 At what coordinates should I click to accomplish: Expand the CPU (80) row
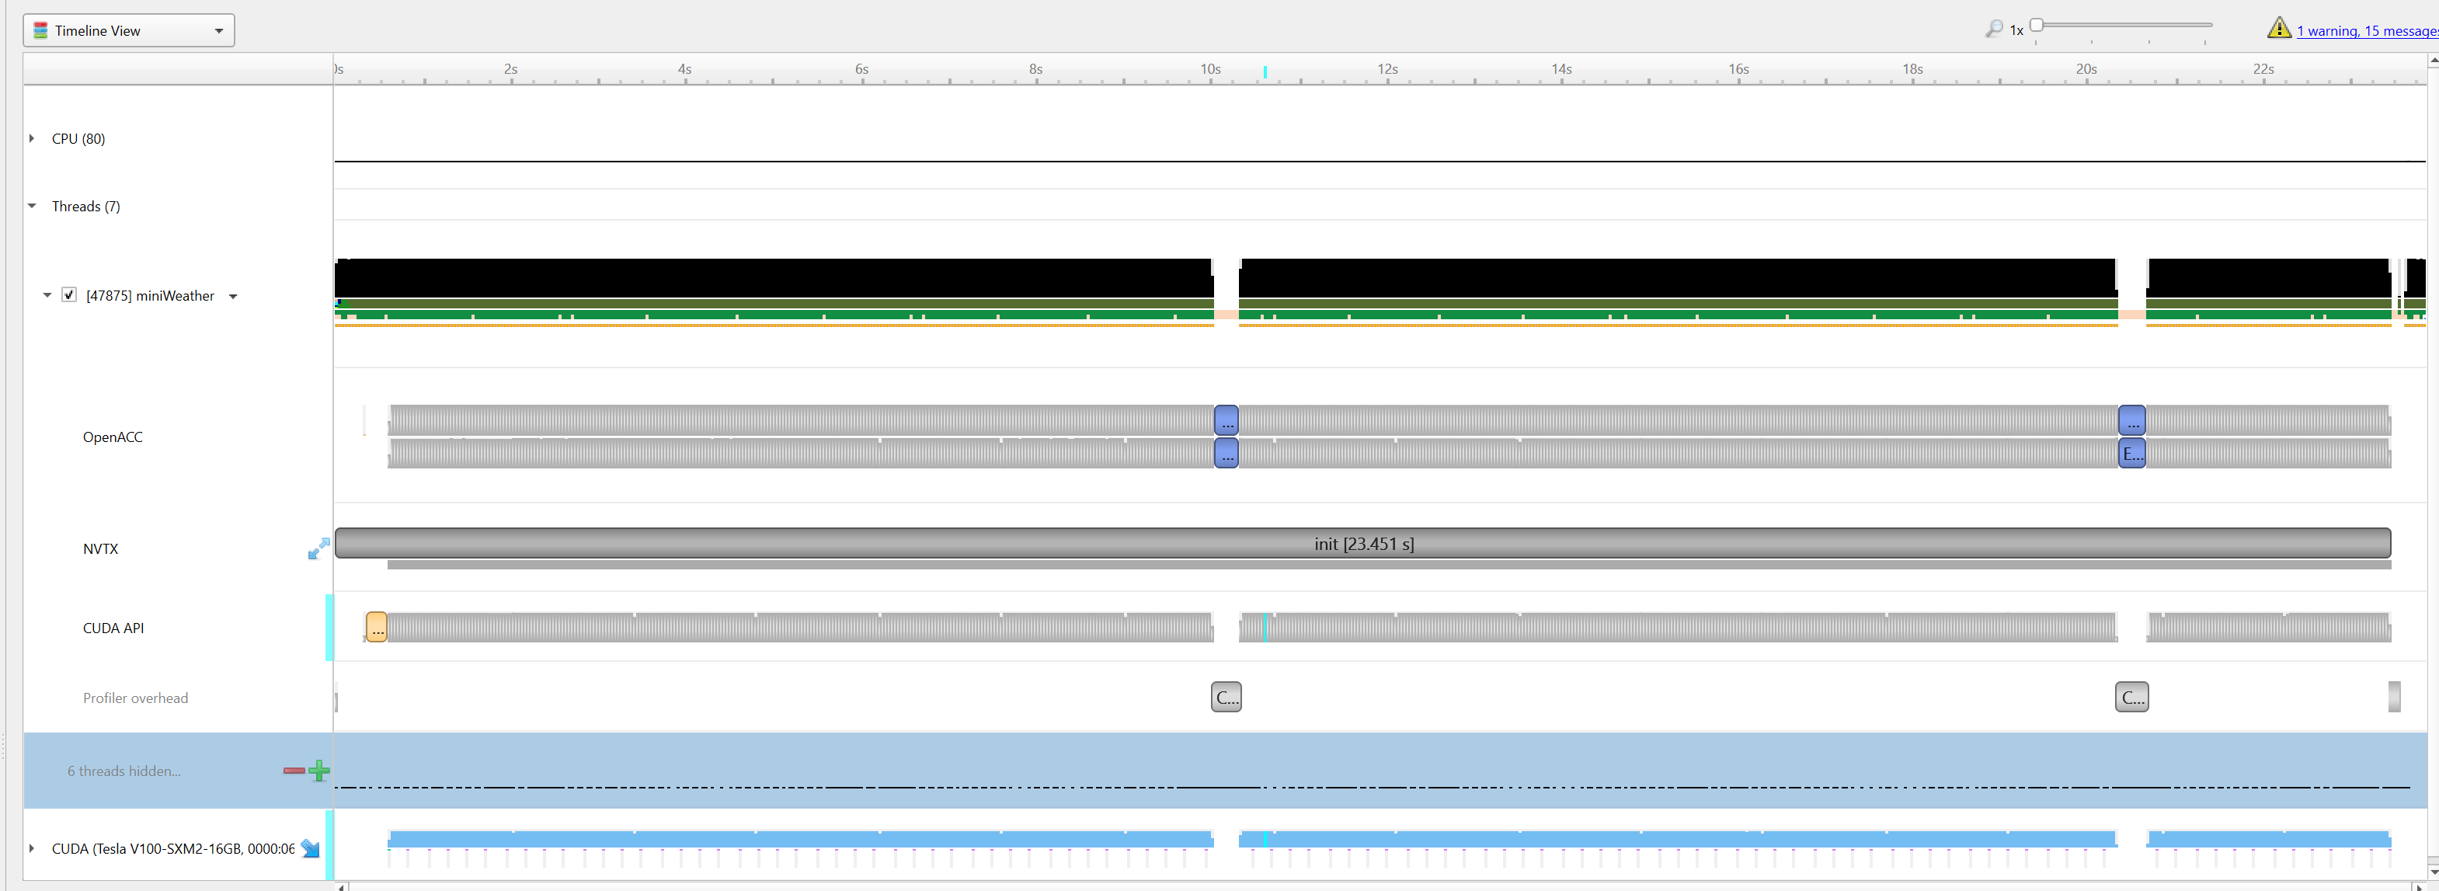click(x=32, y=138)
